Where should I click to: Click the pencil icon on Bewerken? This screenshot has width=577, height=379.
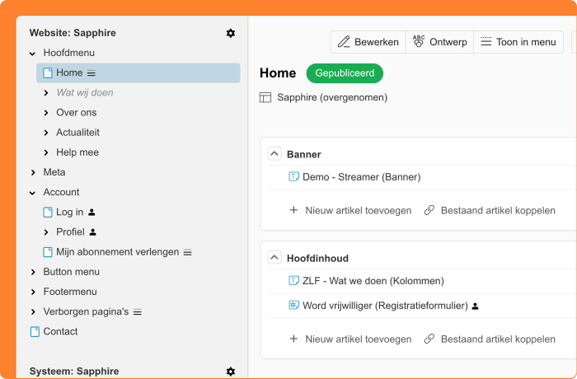344,42
